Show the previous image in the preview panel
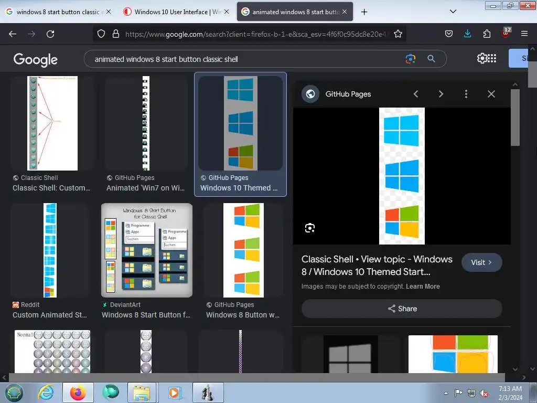This screenshot has height=403, width=537. [x=416, y=94]
